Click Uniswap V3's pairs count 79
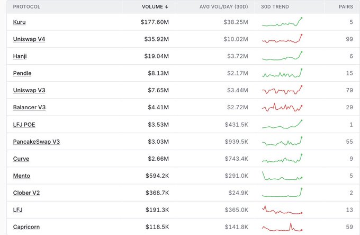 coord(349,90)
